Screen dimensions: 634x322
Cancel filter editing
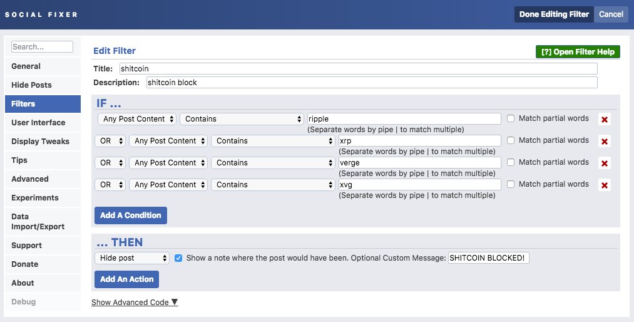[611, 14]
